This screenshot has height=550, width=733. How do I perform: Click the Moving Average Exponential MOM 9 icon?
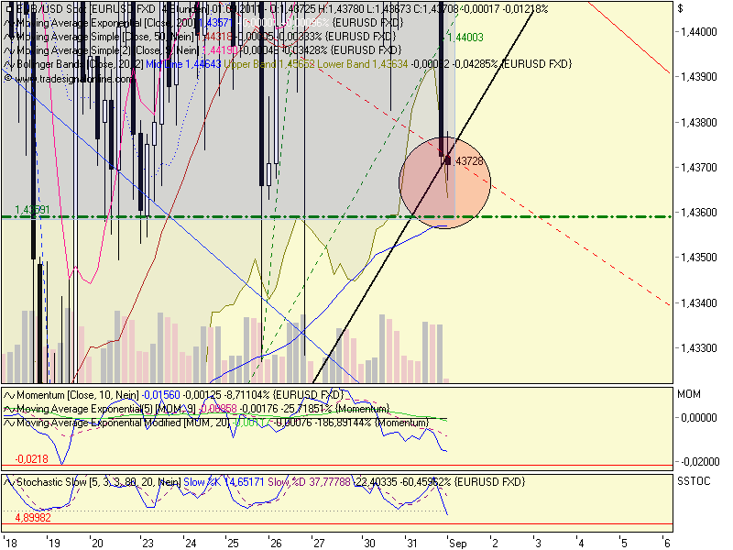point(7,411)
